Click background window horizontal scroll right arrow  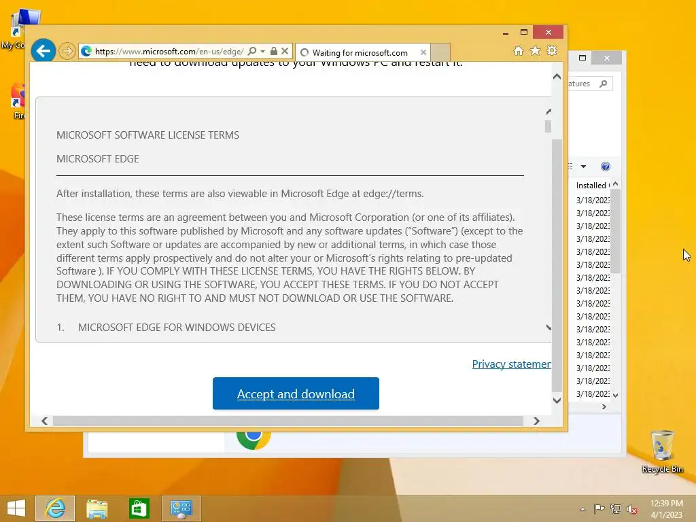604,406
